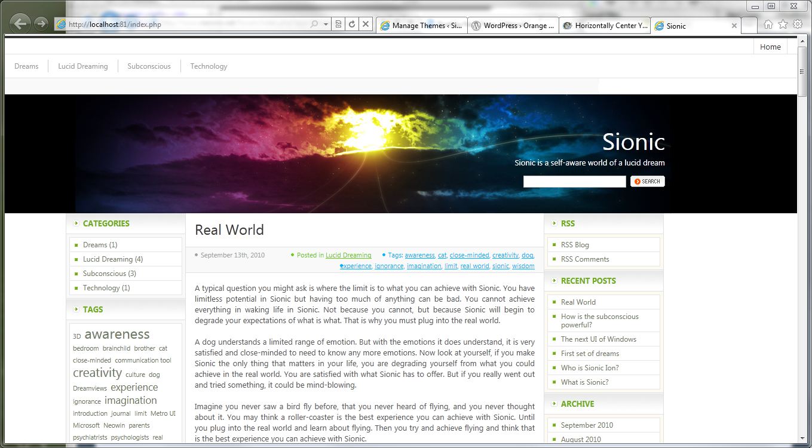
Task: Click the psychologists tag in the tag cloud
Action: coord(130,437)
